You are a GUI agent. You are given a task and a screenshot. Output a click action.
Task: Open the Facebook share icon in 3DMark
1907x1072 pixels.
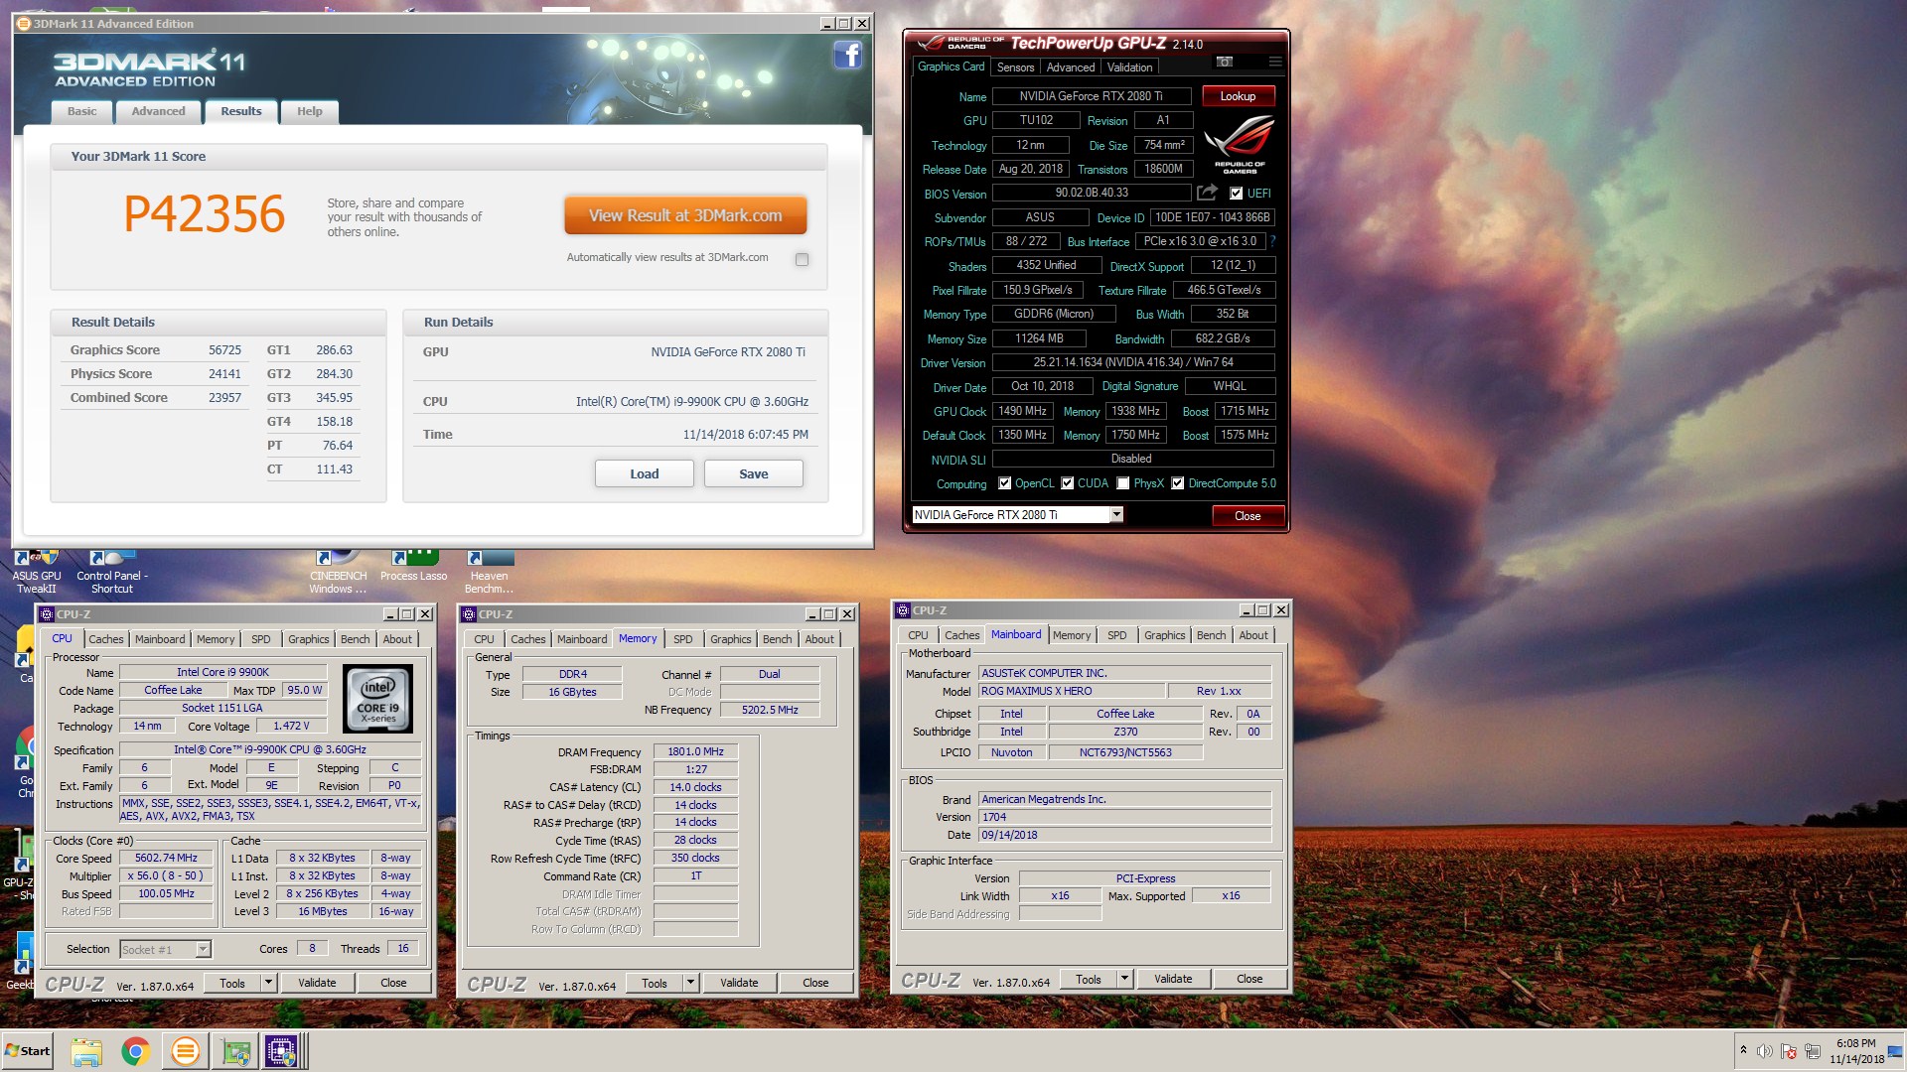(847, 55)
